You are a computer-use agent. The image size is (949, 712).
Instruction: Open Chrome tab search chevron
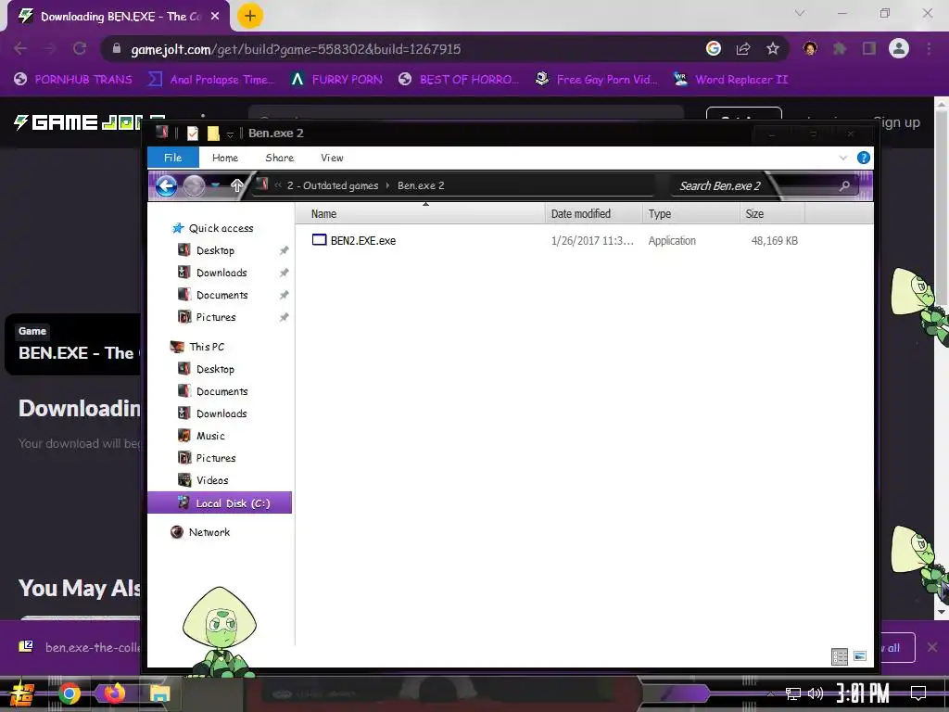point(799,13)
